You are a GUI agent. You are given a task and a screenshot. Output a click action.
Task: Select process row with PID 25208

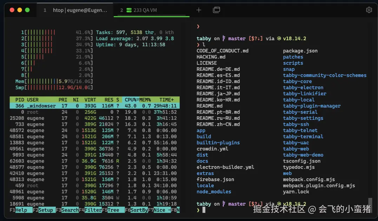(x=94, y=118)
